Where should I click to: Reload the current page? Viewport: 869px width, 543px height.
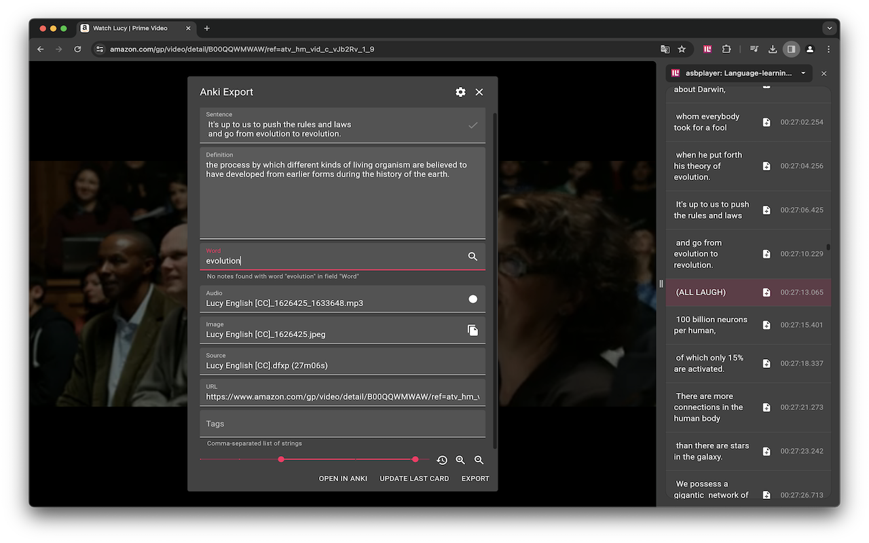click(77, 49)
